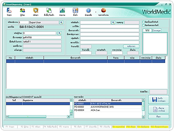Click left arrow of health history horizontal scrollbar
Screen dimensions: 174x131
pos(7,117)
